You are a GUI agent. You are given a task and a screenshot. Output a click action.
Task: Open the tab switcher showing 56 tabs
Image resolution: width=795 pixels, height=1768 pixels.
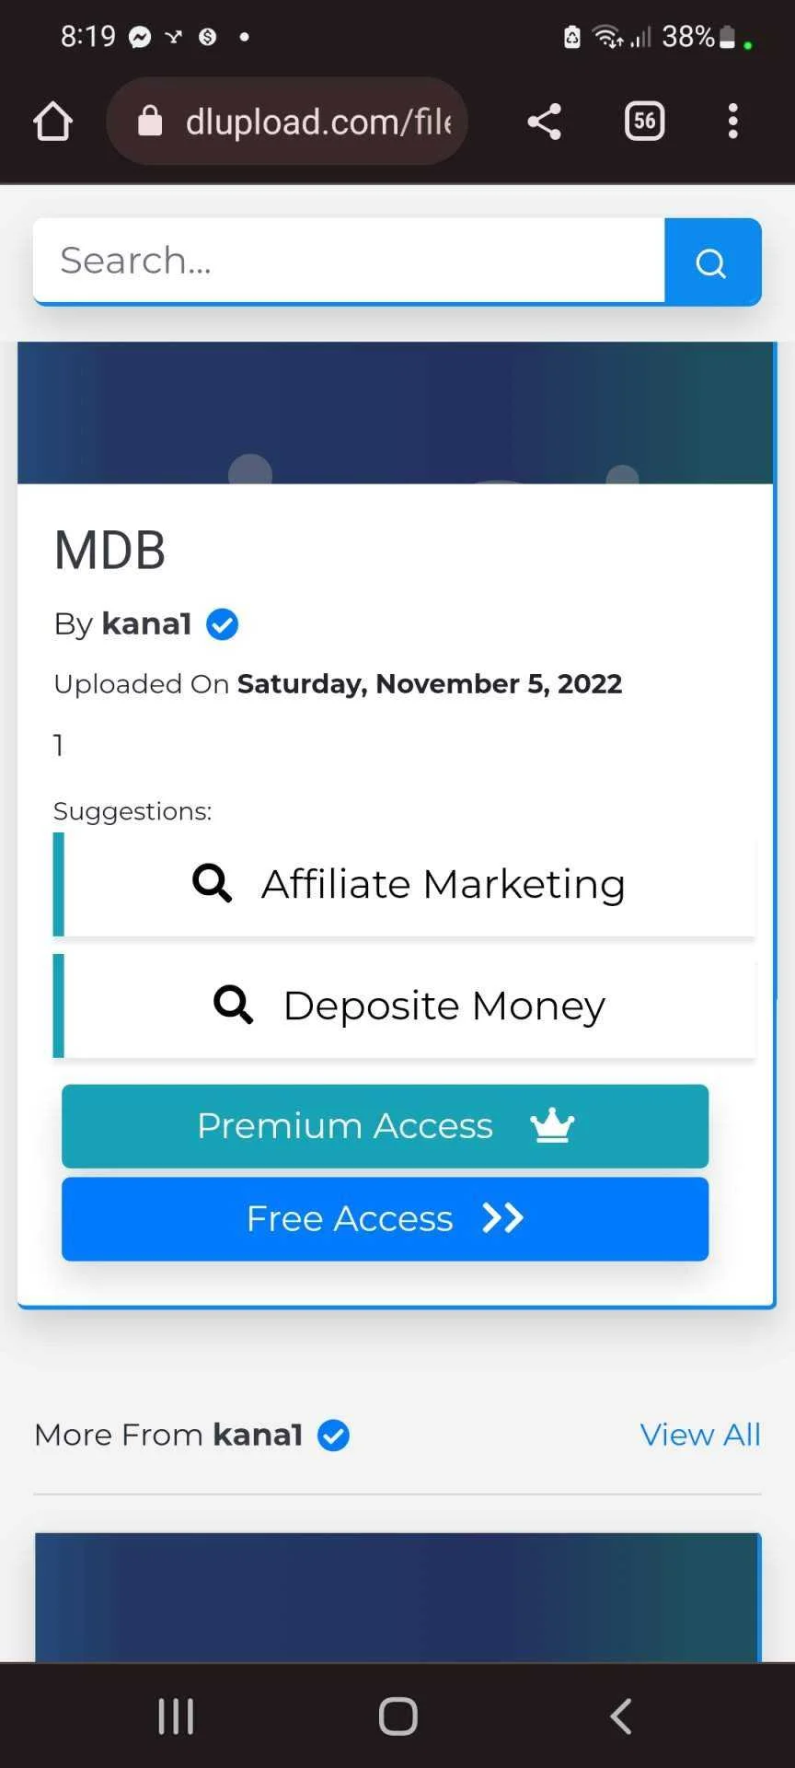click(644, 122)
